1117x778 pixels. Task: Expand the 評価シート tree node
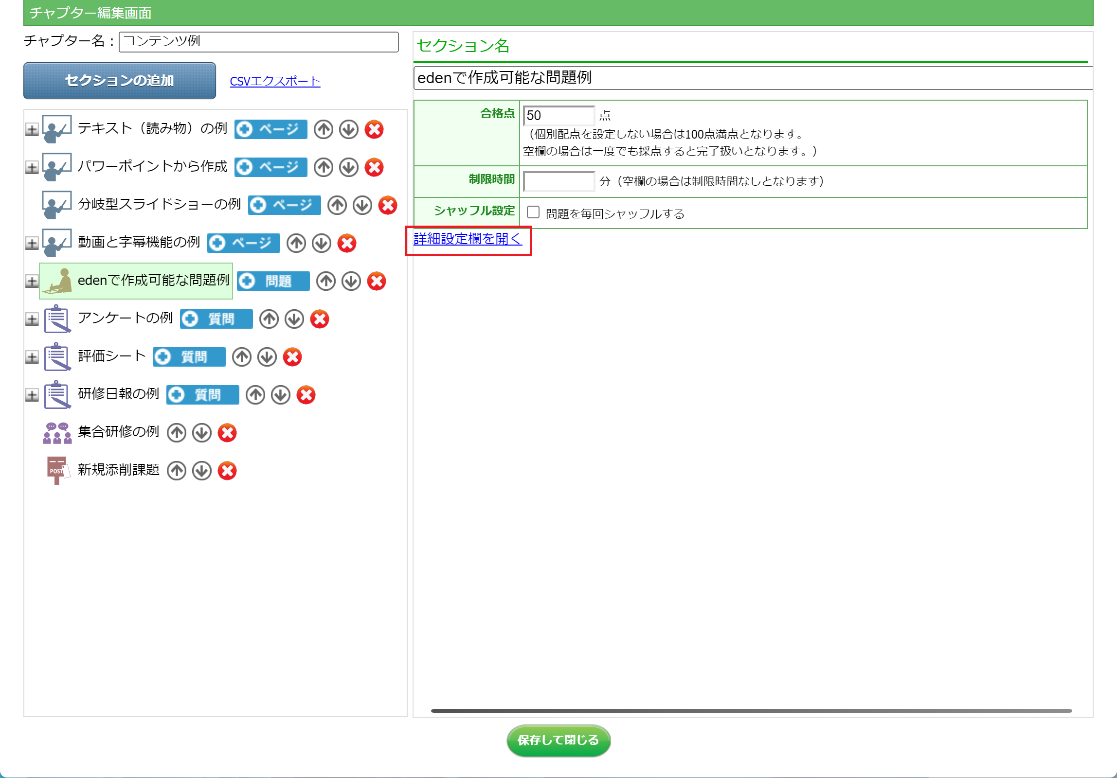coord(32,357)
